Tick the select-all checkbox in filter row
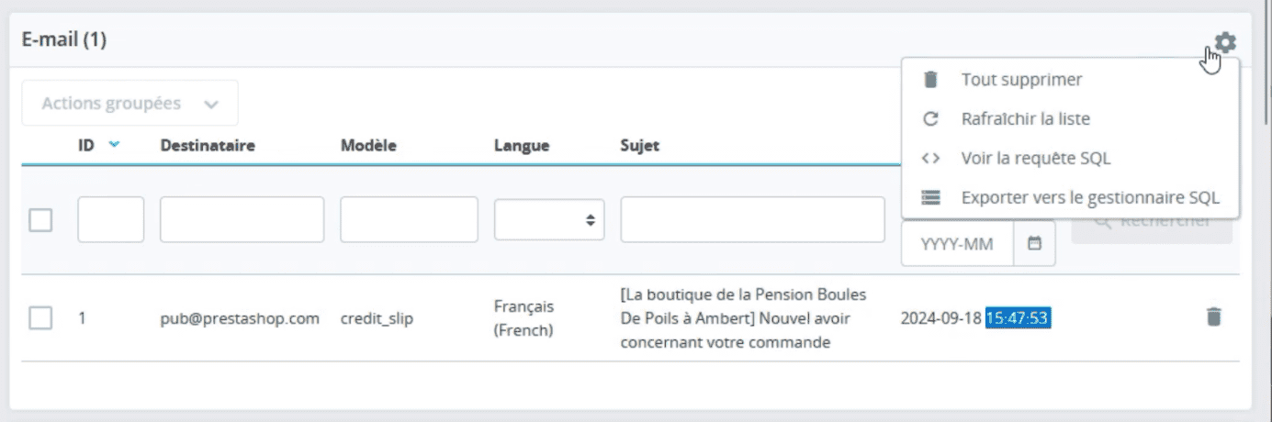Viewport: 1272px width, 422px height. [x=40, y=220]
